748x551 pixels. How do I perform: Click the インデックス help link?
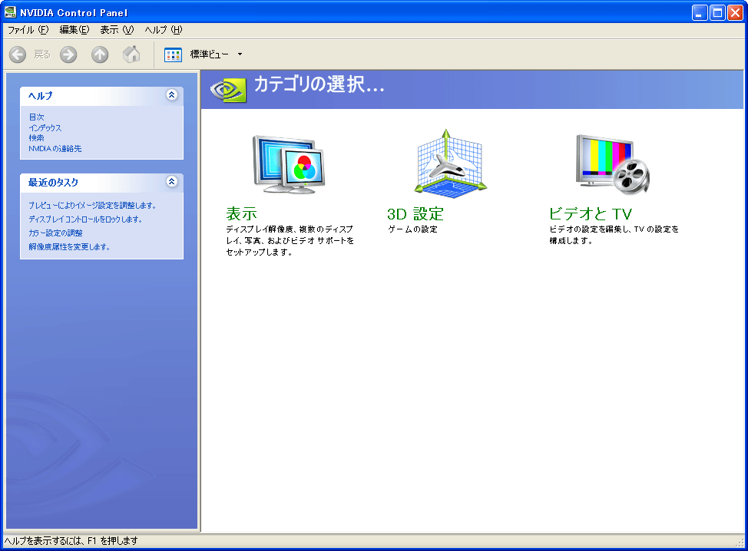pos(45,127)
